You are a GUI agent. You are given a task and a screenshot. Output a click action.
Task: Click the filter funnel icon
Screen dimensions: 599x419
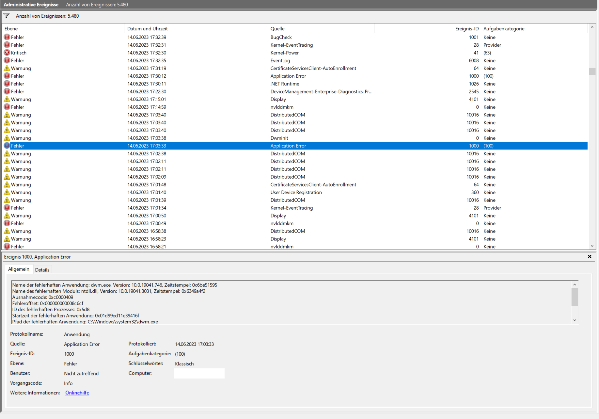click(x=7, y=16)
